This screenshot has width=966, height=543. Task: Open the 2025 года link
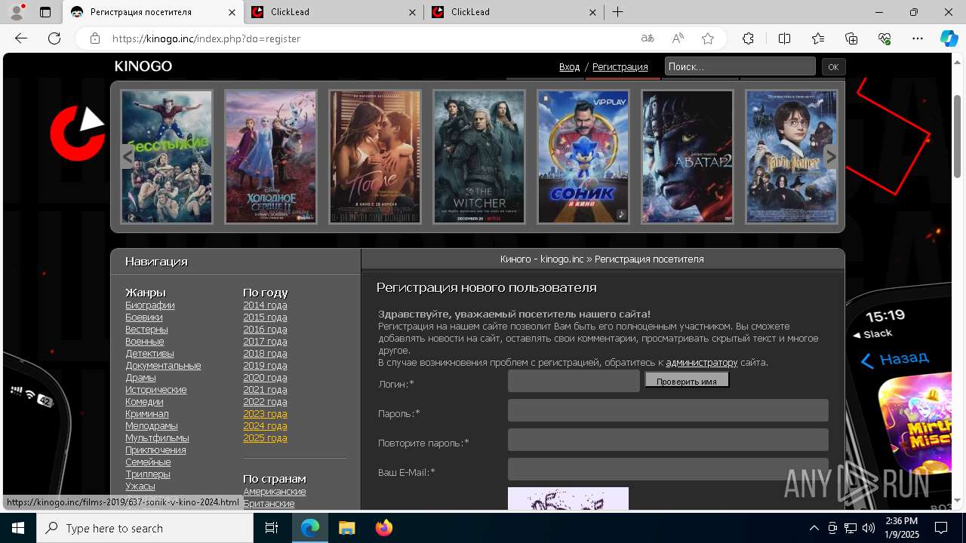pyautogui.click(x=265, y=438)
